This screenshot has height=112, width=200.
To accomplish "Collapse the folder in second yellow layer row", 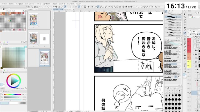I will [x=194, y=66].
